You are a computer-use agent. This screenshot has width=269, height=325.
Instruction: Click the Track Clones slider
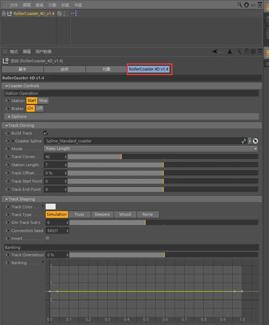[x=163, y=157]
